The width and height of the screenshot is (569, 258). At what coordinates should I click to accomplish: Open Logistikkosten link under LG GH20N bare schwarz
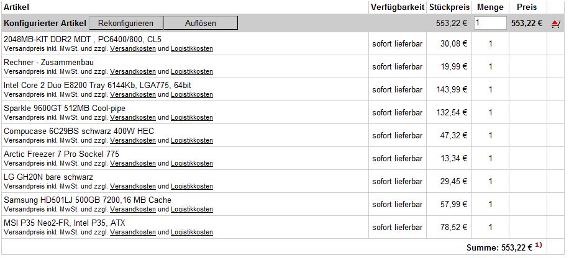[x=192, y=186]
